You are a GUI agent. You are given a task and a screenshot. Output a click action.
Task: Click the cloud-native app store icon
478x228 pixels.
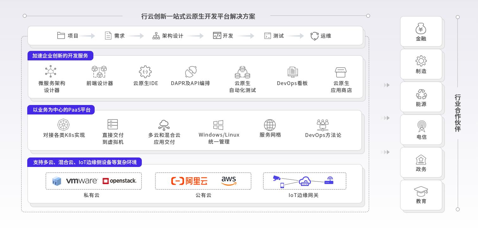pyautogui.click(x=341, y=72)
